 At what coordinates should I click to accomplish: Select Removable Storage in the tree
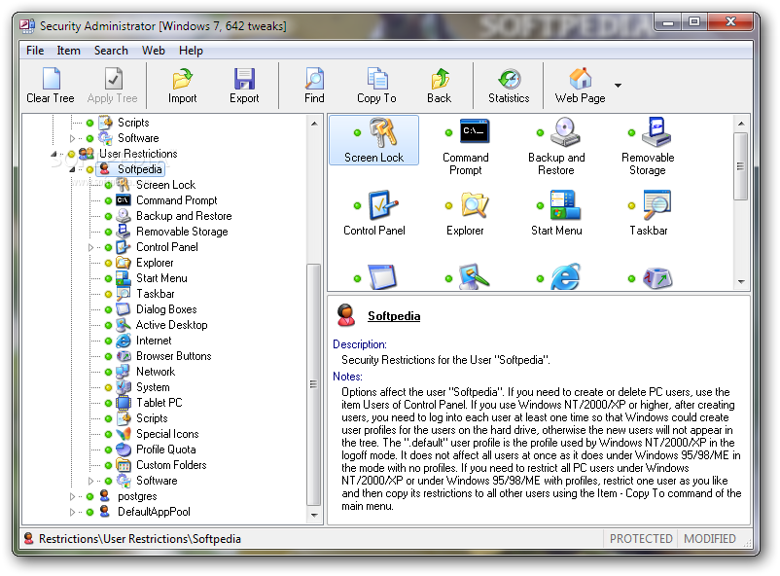point(182,232)
